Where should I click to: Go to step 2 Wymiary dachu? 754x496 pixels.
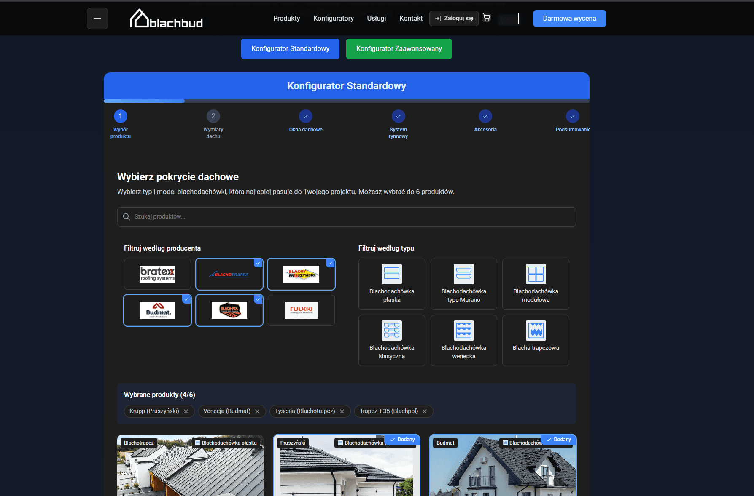(x=213, y=124)
